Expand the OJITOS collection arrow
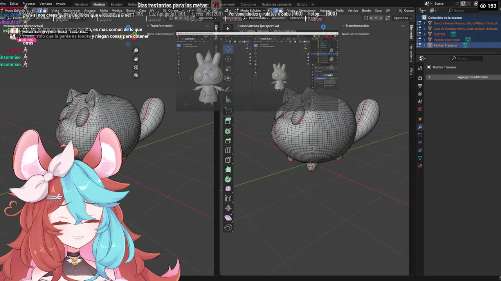Image resolution: width=501 pixels, height=281 pixels. (425, 34)
